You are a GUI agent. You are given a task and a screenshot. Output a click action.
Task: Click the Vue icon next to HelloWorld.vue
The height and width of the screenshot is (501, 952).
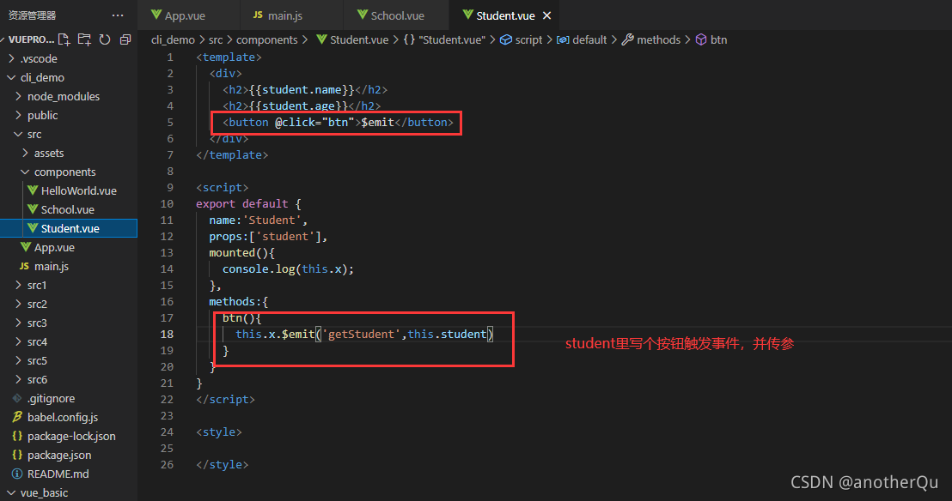coord(33,190)
